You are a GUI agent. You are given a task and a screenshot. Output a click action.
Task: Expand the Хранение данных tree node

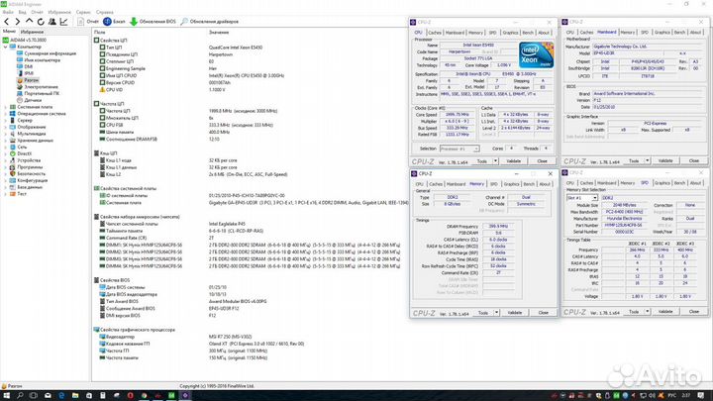click(x=6, y=141)
